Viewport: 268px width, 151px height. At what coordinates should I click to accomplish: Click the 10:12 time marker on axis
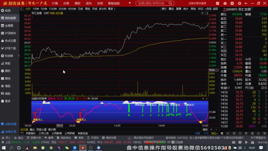coord(60,125)
